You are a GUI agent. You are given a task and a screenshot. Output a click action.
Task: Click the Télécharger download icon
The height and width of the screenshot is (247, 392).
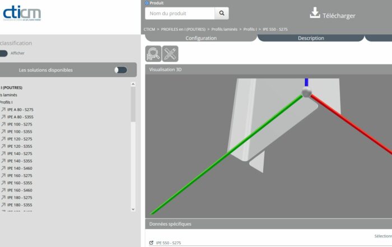[315, 13]
